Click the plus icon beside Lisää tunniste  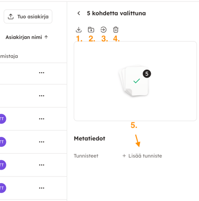[x=124, y=156]
